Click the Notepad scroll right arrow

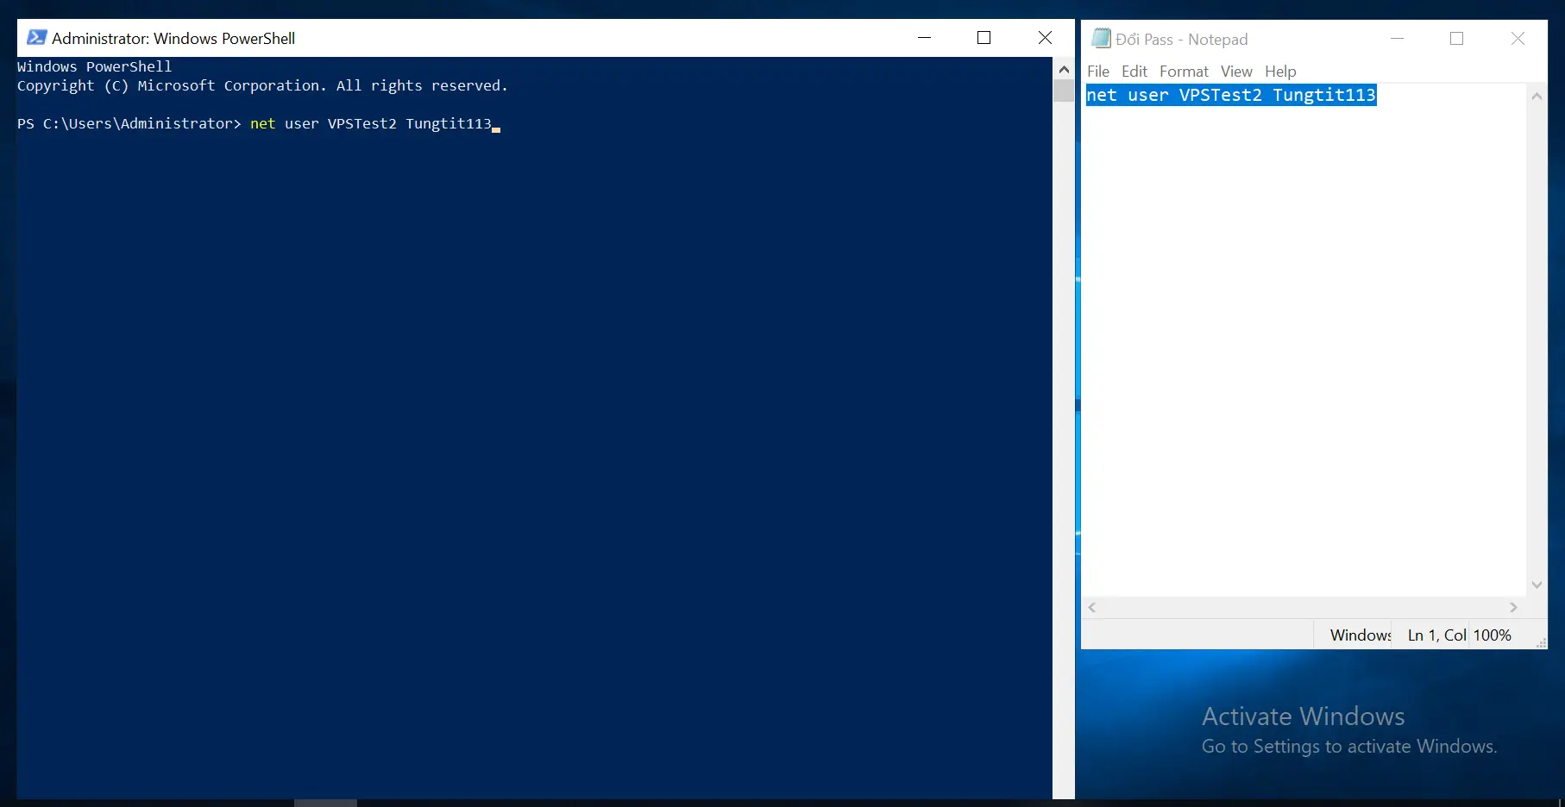pyautogui.click(x=1513, y=607)
